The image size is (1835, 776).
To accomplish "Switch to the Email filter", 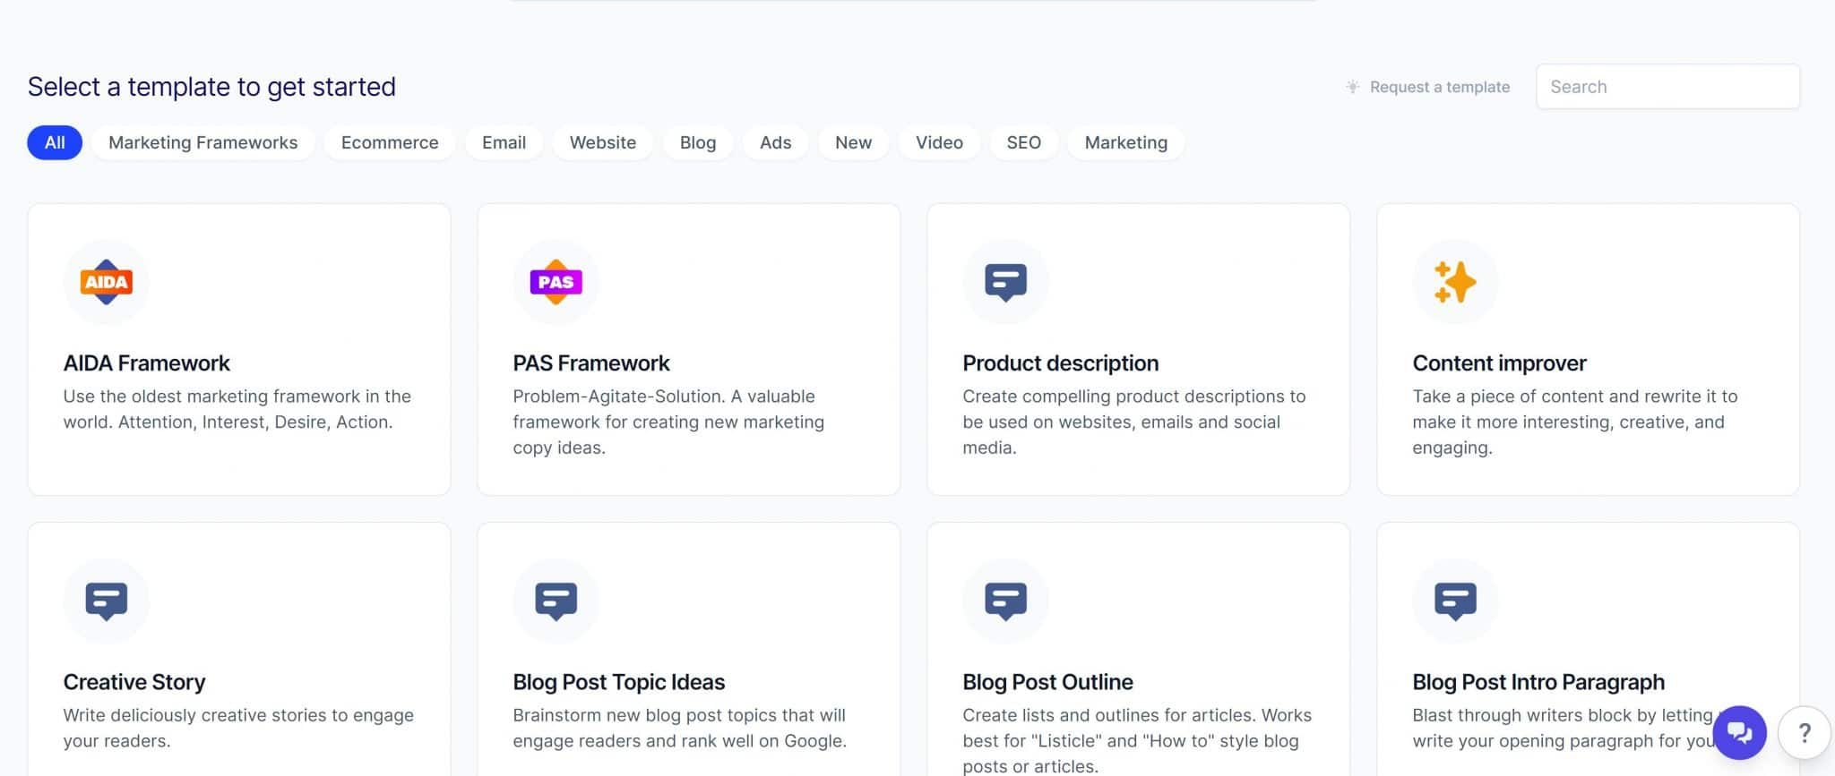I will coord(504,142).
